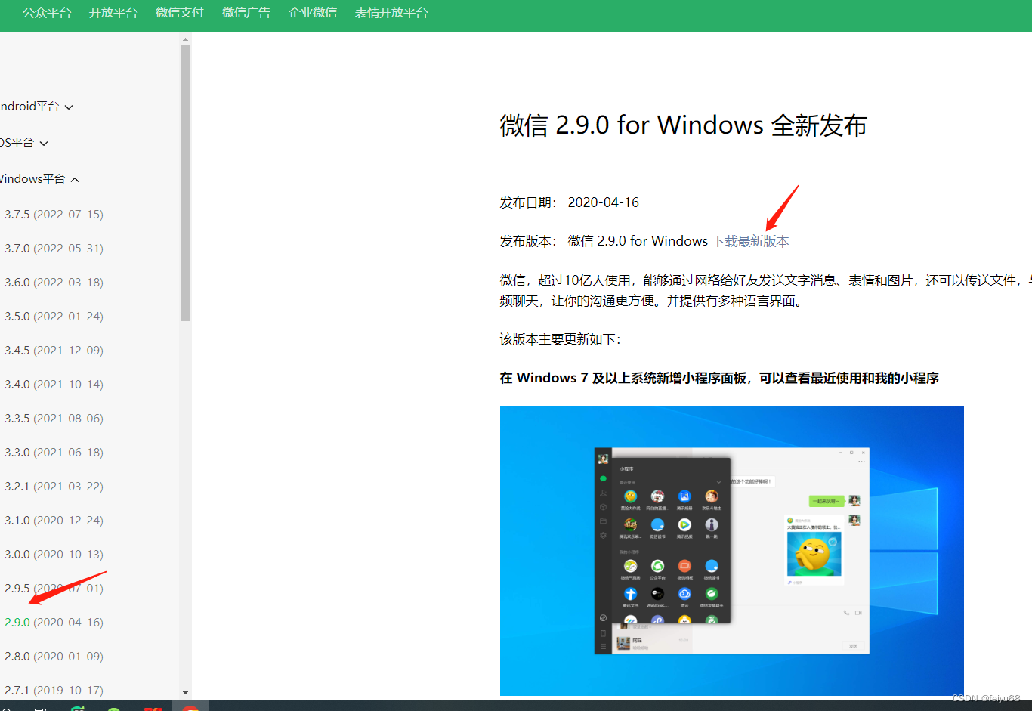
Task: Collapse the Windows平台 version list
Action: coord(39,179)
